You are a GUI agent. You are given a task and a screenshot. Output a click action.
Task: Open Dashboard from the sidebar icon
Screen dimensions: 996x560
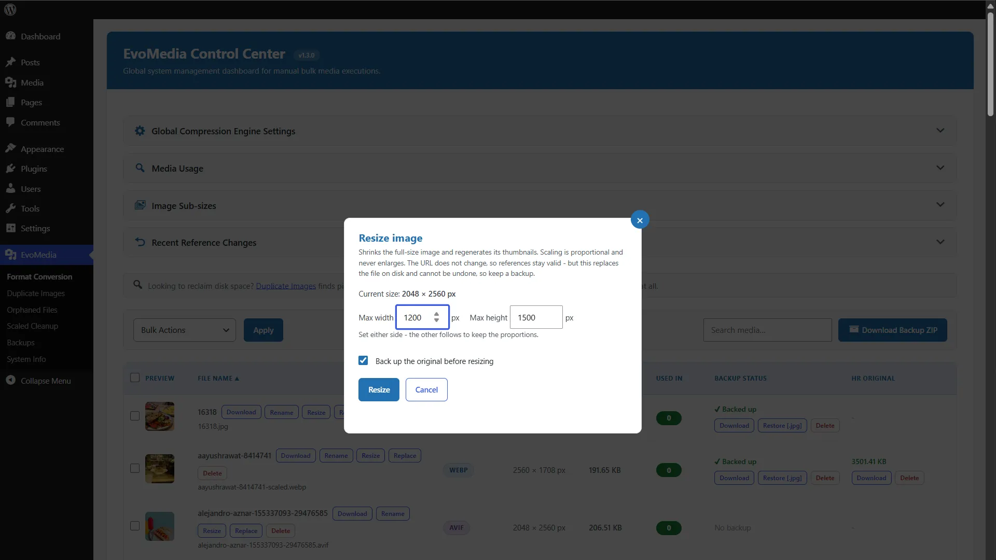click(10, 36)
